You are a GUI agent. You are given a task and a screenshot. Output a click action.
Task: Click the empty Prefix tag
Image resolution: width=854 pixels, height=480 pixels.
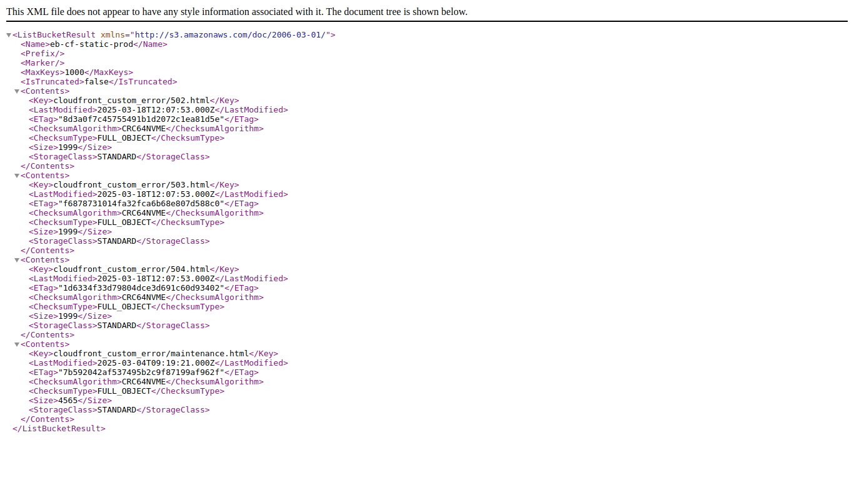tap(43, 54)
